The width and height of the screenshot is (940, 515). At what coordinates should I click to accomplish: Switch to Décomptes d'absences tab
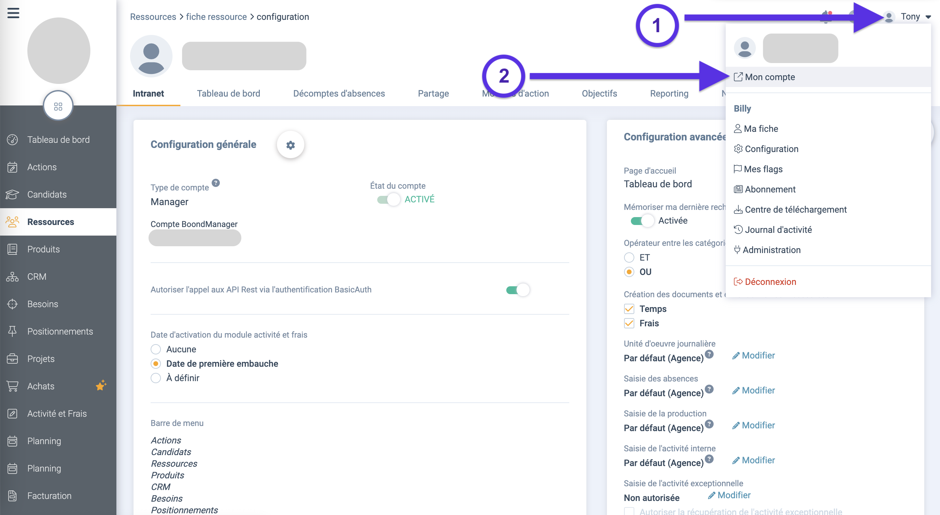339,93
